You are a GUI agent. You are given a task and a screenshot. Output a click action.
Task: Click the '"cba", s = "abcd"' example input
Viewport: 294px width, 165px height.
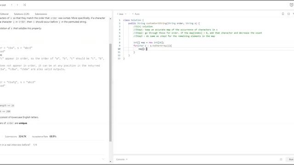[19, 48]
